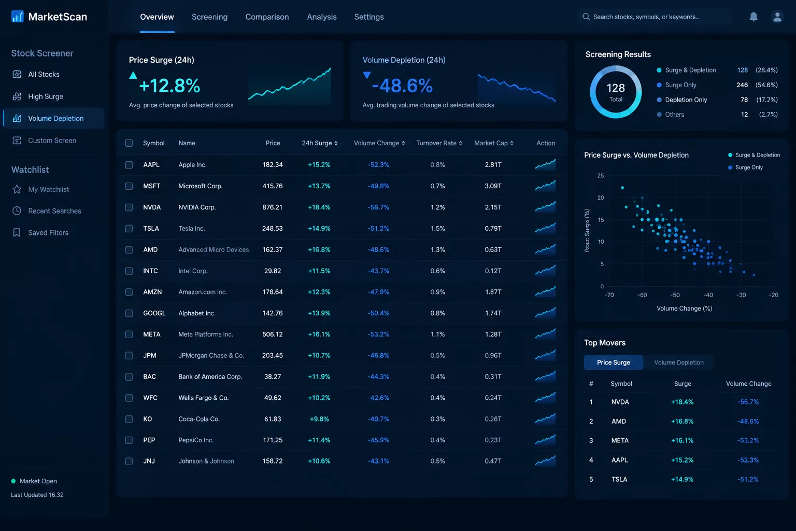This screenshot has height=531, width=796.
Task: Check the GOOGL row checkbox
Action: (129, 313)
